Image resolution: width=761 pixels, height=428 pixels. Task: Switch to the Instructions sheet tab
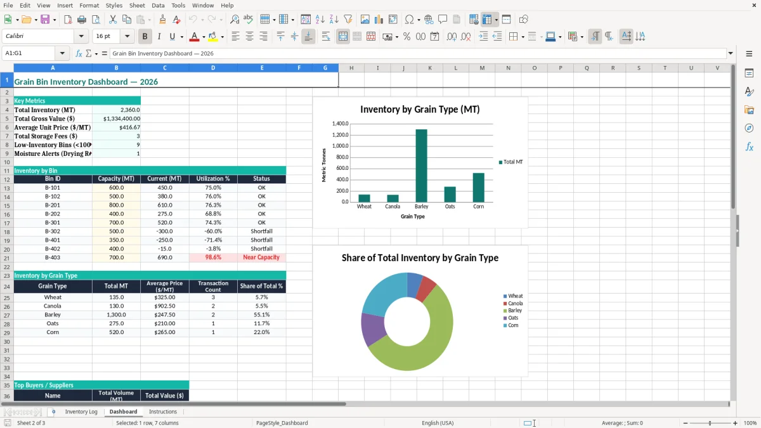point(163,412)
